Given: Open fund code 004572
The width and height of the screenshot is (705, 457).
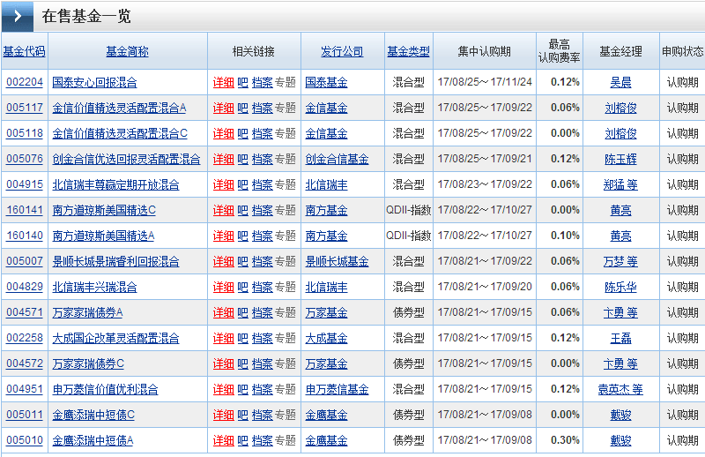Looking at the screenshot, I should pos(25,363).
